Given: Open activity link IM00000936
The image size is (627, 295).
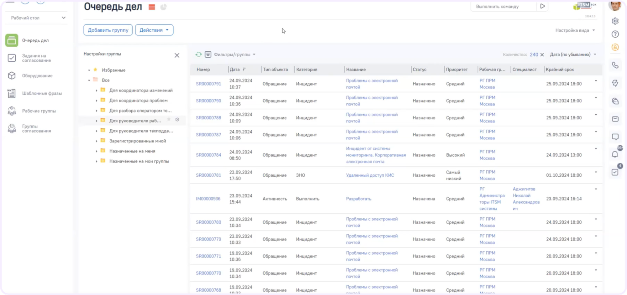Looking at the screenshot, I should tap(208, 199).
